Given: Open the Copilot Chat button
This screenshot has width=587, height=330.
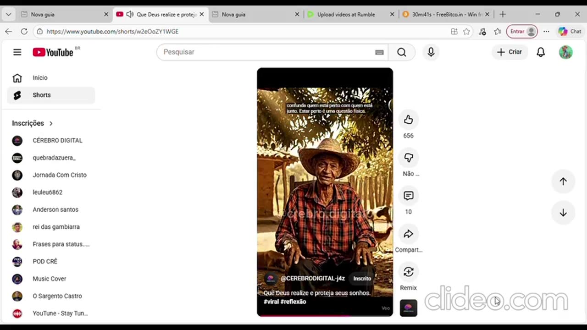Looking at the screenshot, I should click(x=570, y=32).
